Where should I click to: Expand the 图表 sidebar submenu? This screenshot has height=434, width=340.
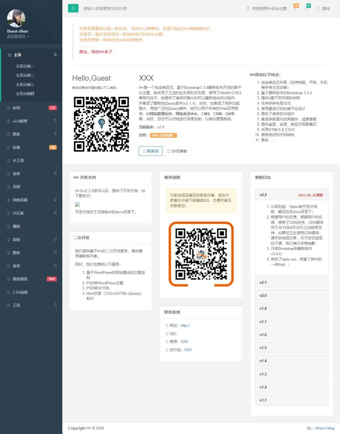coord(55,134)
